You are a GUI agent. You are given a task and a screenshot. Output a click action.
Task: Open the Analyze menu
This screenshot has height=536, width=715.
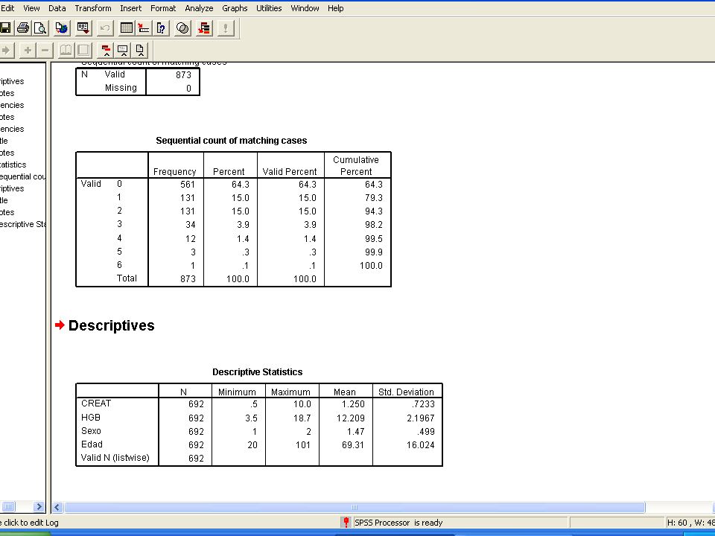click(x=200, y=8)
